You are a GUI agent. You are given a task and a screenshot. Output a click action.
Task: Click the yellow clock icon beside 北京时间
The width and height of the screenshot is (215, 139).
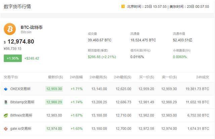pyautogui.click(x=123, y=6)
